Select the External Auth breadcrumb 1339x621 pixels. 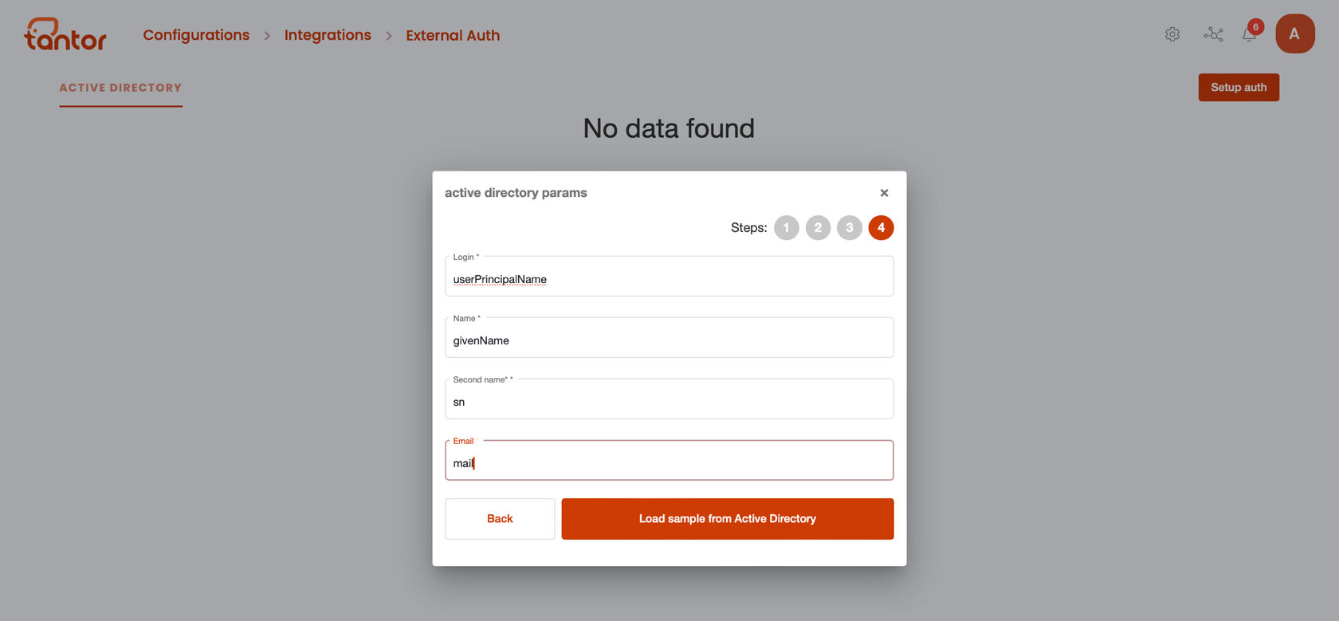[453, 35]
